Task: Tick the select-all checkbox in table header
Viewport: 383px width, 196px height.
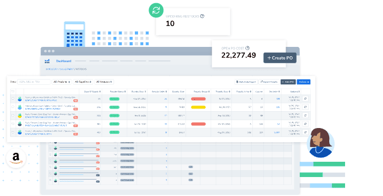Action: [13, 91]
